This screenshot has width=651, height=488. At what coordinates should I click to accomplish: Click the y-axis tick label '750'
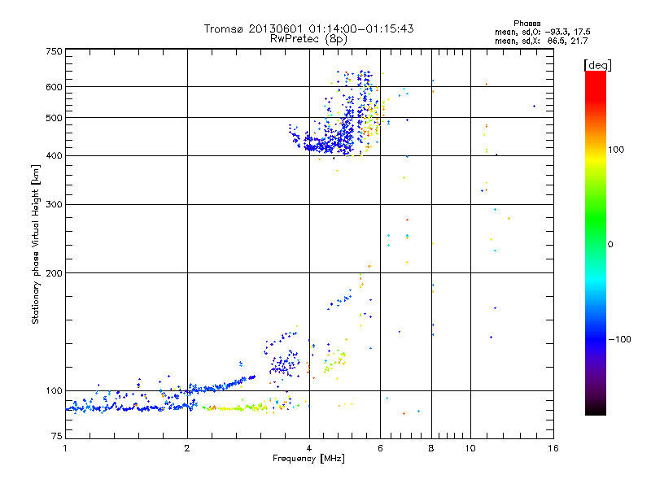(54, 51)
